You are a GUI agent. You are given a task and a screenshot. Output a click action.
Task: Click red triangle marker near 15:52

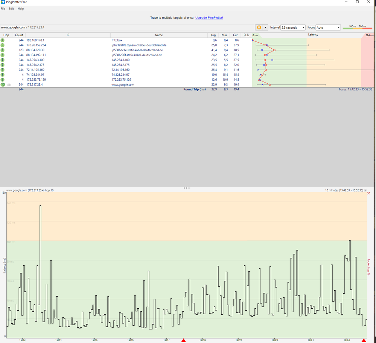pyautogui.click(x=364, y=340)
